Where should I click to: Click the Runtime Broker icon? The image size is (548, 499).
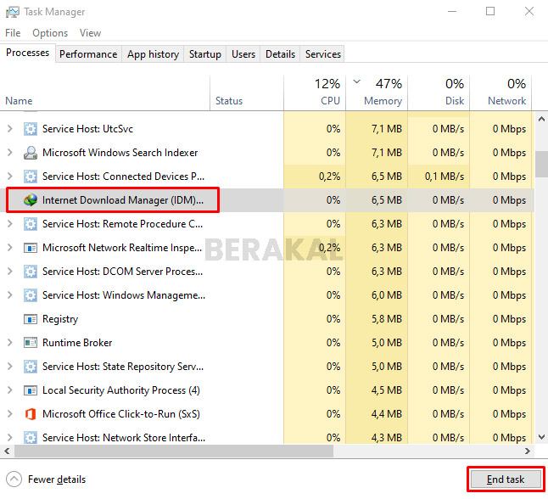click(31, 343)
